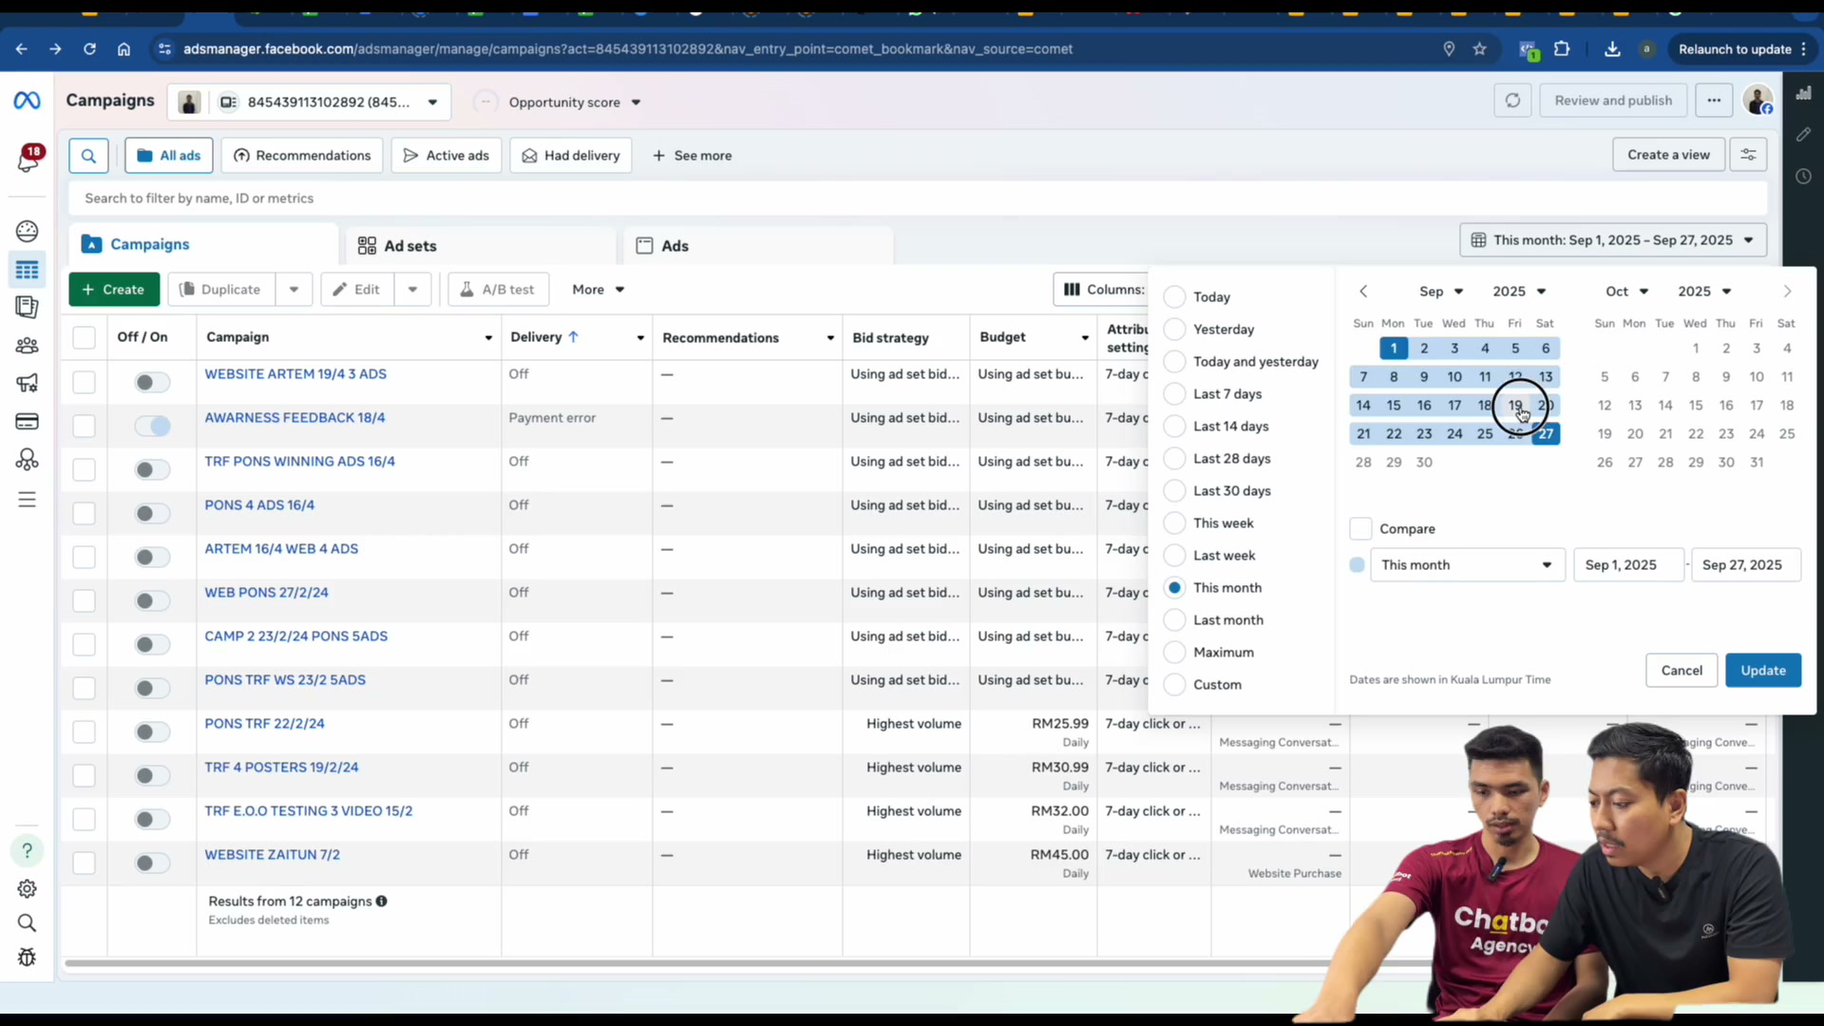Click the Sep 1, 2025 start date field
Viewport: 1824px width, 1026px height.
tap(1628, 565)
